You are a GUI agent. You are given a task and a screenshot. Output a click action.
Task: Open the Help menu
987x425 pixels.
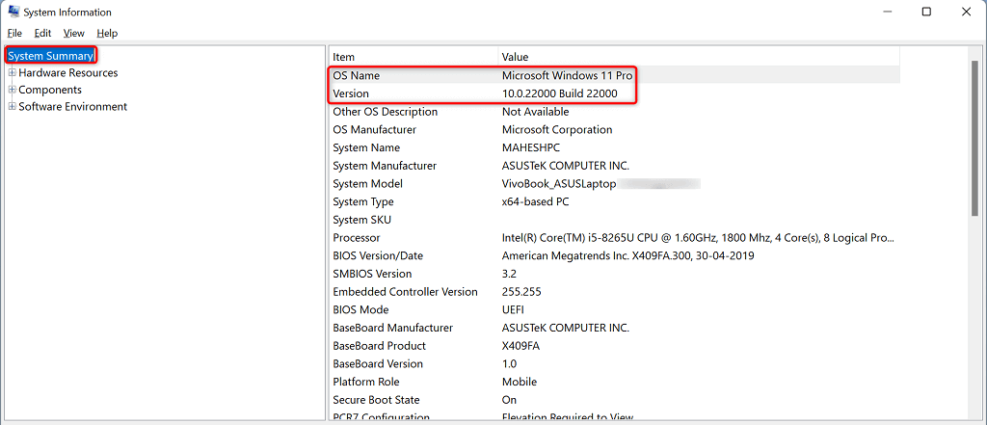point(107,34)
